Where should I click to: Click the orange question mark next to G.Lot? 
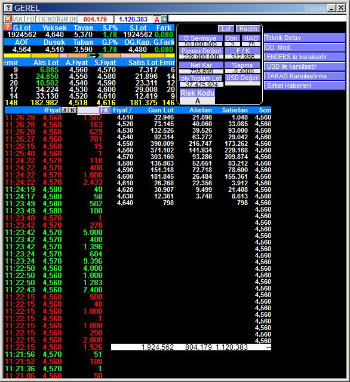(x=8, y=27)
